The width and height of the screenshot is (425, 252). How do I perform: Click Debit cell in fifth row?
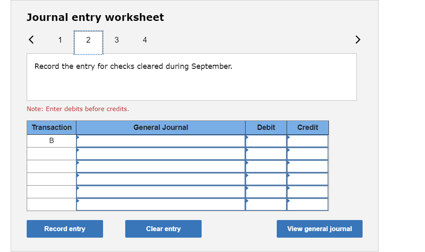266,192
